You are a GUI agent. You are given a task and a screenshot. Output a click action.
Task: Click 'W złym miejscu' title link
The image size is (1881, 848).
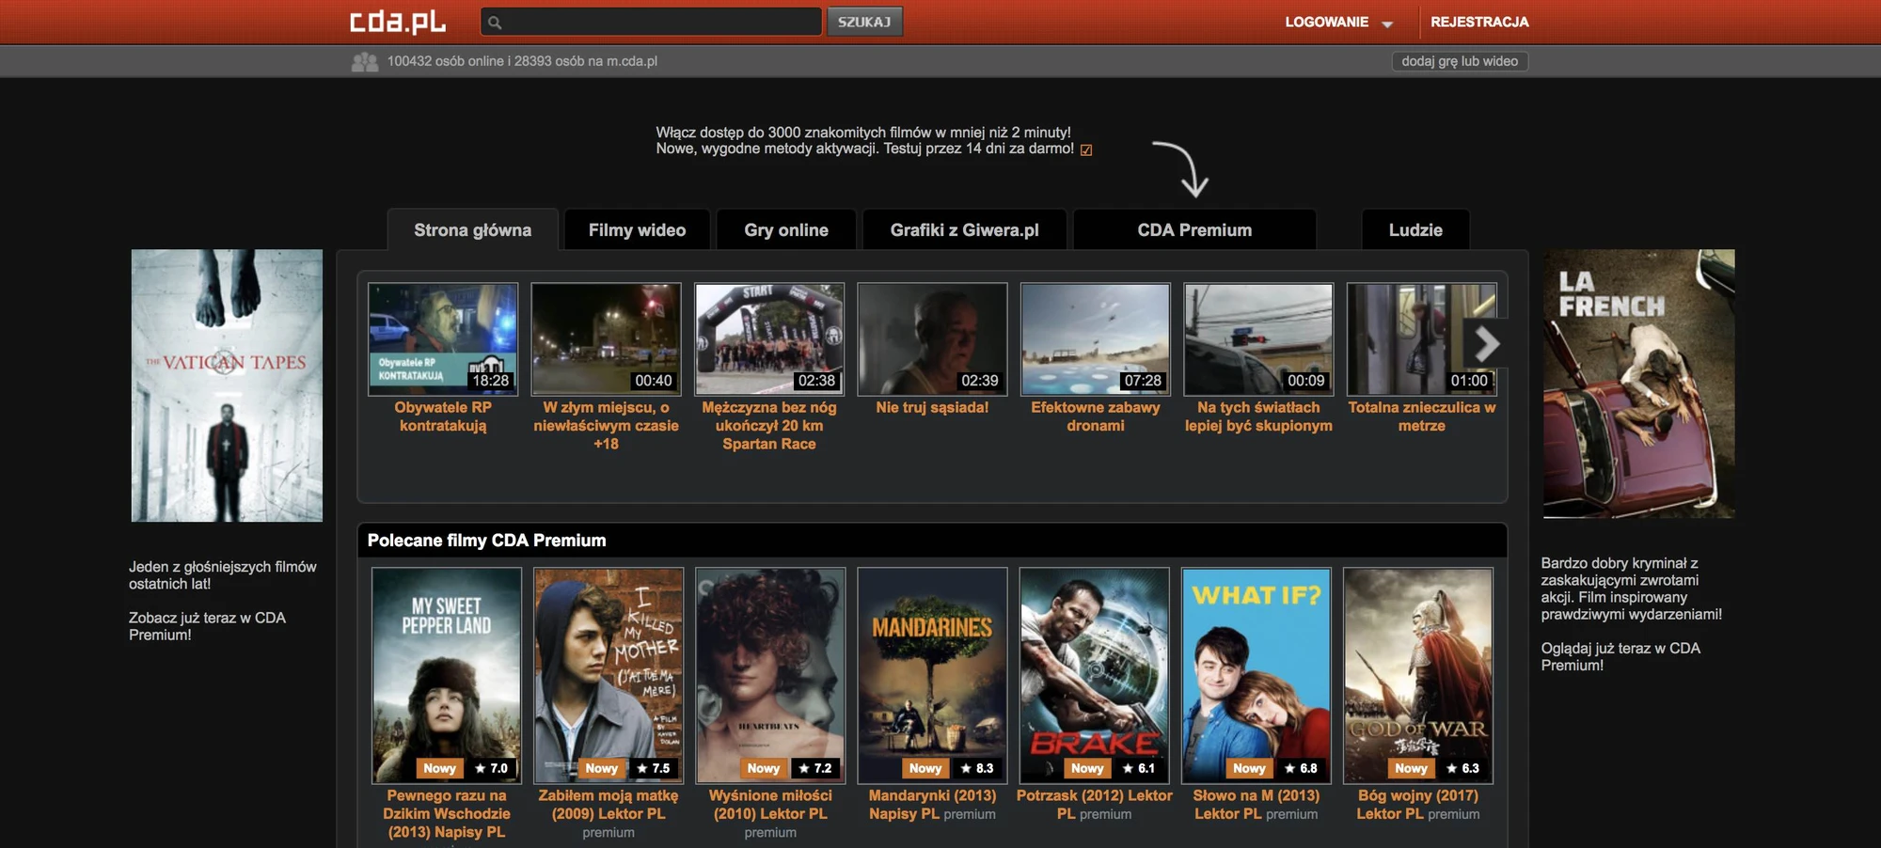(x=606, y=426)
